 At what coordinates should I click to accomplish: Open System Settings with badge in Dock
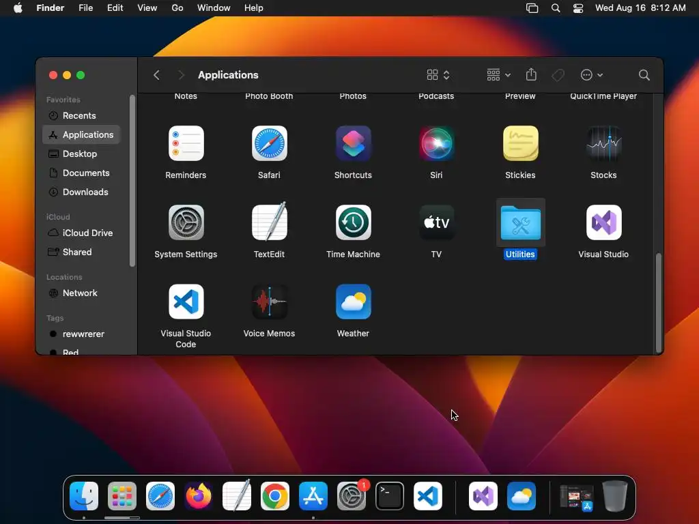point(352,496)
